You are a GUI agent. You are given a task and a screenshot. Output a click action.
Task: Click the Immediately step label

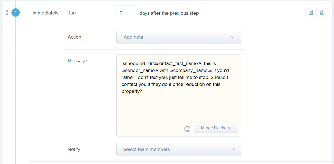tap(45, 13)
